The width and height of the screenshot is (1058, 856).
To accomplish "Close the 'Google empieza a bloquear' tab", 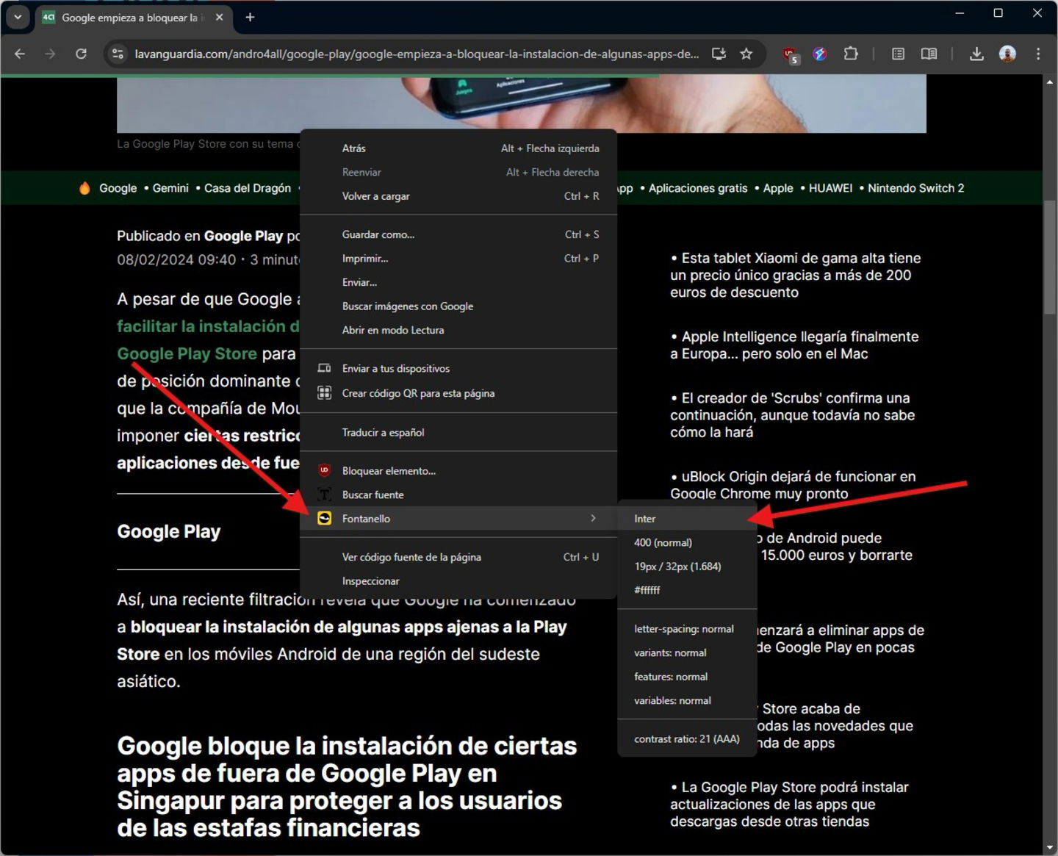I will [x=219, y=17].
